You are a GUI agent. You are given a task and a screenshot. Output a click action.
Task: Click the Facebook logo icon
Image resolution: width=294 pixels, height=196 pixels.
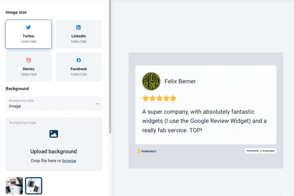point(79,60)
